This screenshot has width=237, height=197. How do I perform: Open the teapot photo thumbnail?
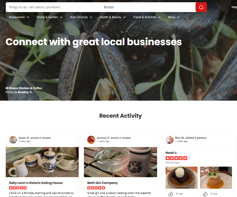pos(42,162)
